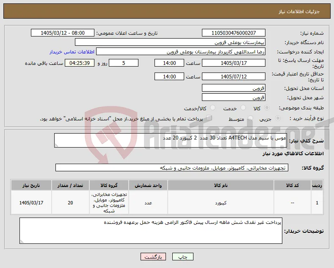The height and width of the screenshot is (268, 334).
Task: Click the goods group cell in table row
Action: [x=109, y=203]
